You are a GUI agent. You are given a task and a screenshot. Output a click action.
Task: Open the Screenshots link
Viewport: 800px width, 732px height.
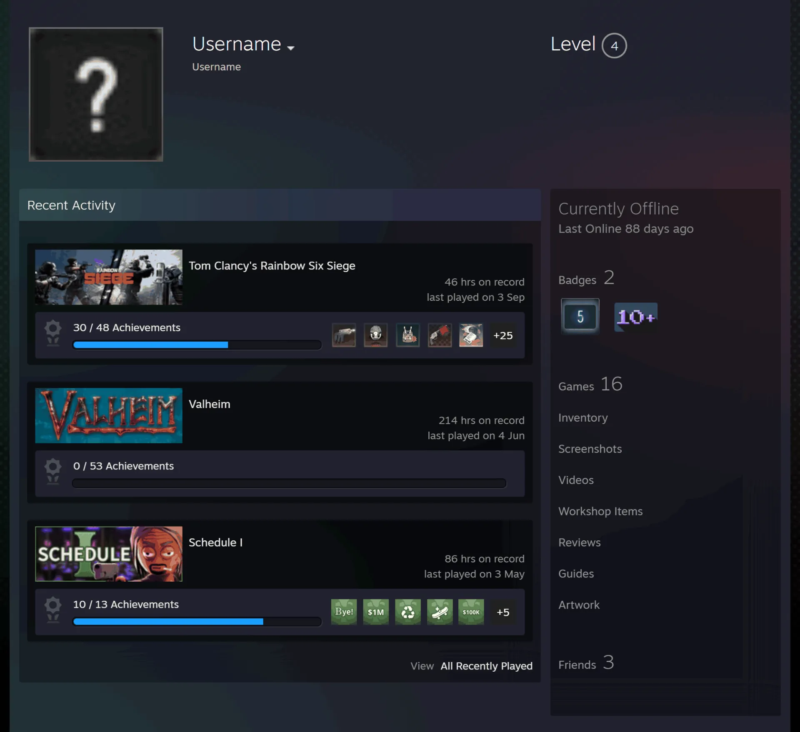point(590,449)
